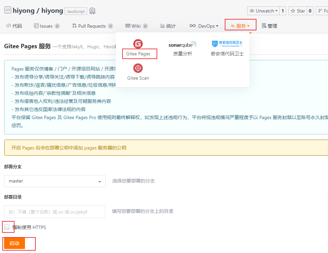Go to the Pull Requests tab
328x253 pixels.
93,26
